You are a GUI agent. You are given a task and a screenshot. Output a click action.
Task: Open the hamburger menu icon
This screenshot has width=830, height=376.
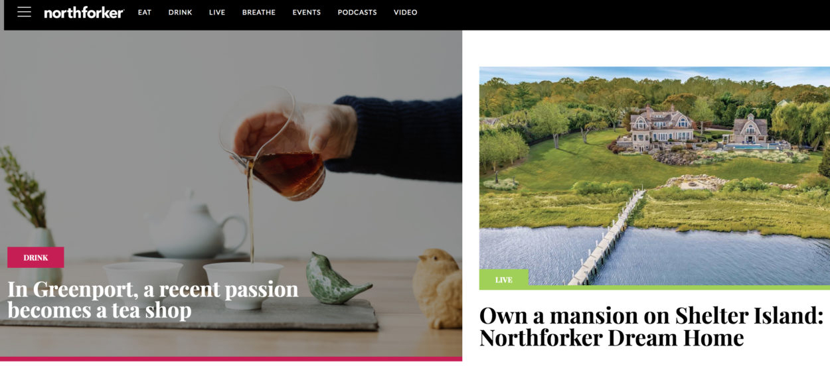25,12
